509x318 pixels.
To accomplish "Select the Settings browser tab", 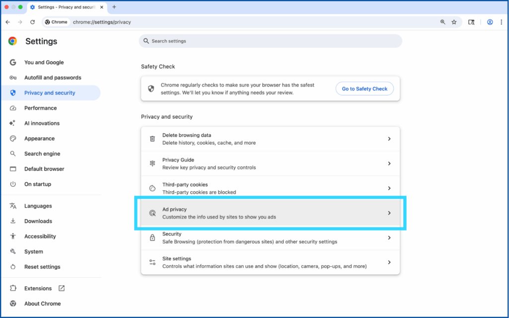I will point(67,7).
